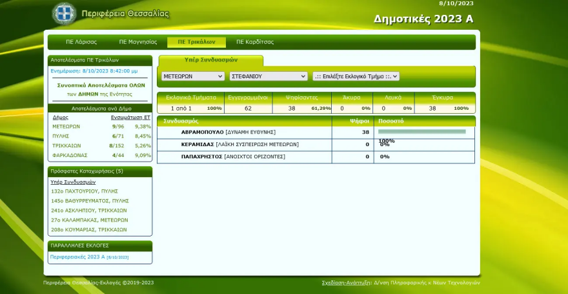The width and height of the screenshot is (568, 294).
Task: Open recent entry 27ο ΚΑΛΑΜΠΑΚΑΣ, ΜΕΤΕΩΡΩΝ
Action: coord(89,220)
